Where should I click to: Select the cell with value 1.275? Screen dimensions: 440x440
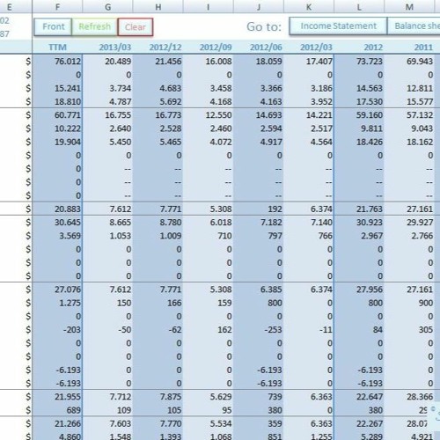click(57, 303)
